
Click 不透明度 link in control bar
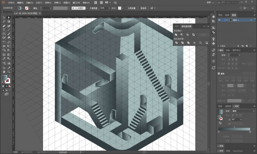click(94, 8)
